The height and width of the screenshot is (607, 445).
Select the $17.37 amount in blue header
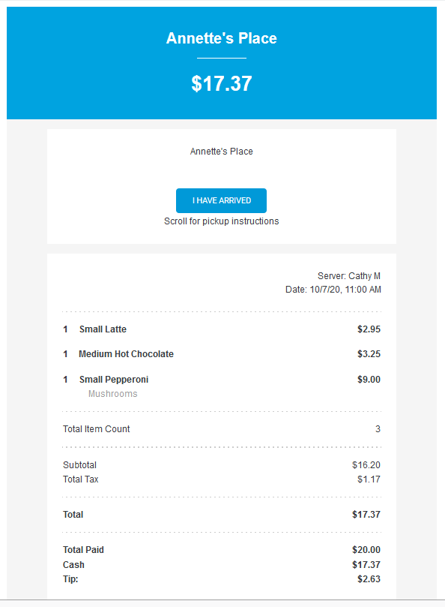[221, 84]
